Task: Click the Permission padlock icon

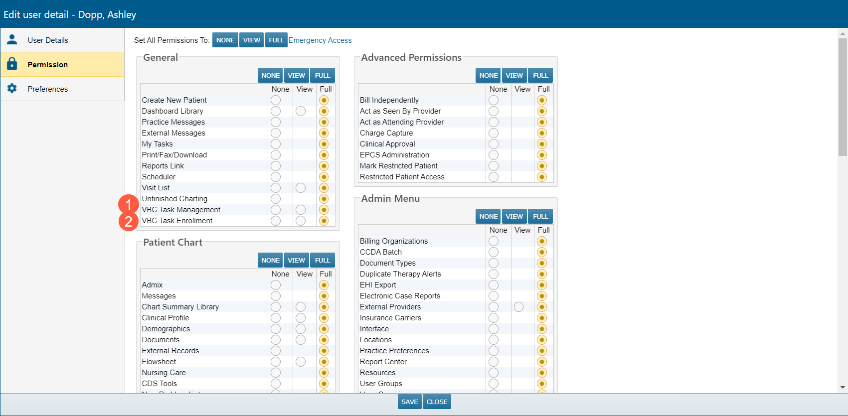Action: pos(12,64)
